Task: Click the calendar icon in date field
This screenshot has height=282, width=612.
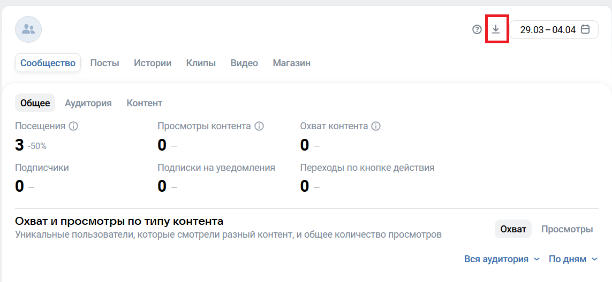Action: pos(585,30)
